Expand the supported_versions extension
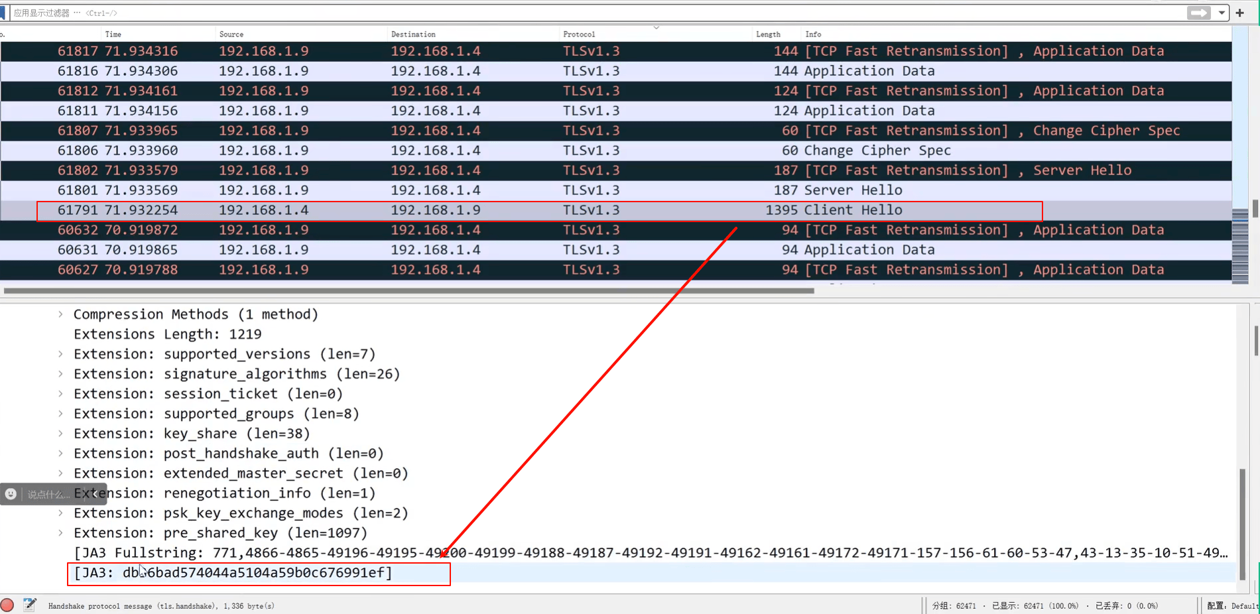The height and width of the screenshot is (614, 1260). 60,354
